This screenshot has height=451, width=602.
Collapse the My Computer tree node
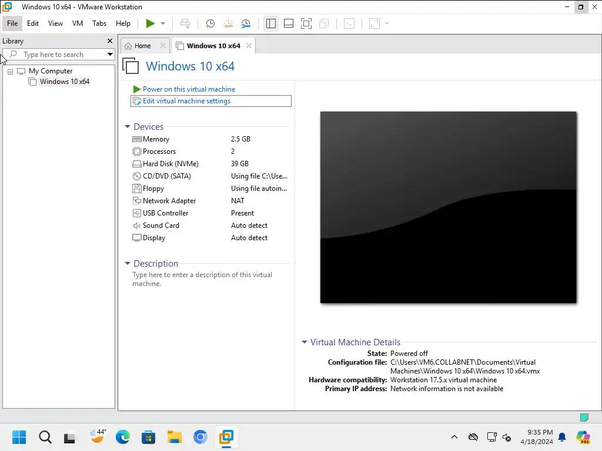11,71
